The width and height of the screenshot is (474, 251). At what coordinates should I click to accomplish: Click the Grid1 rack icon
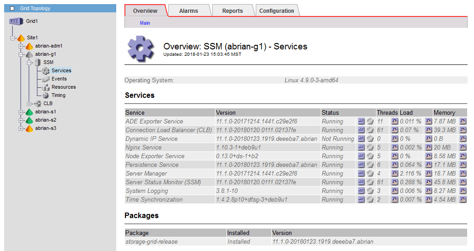(x=16, y=21)
